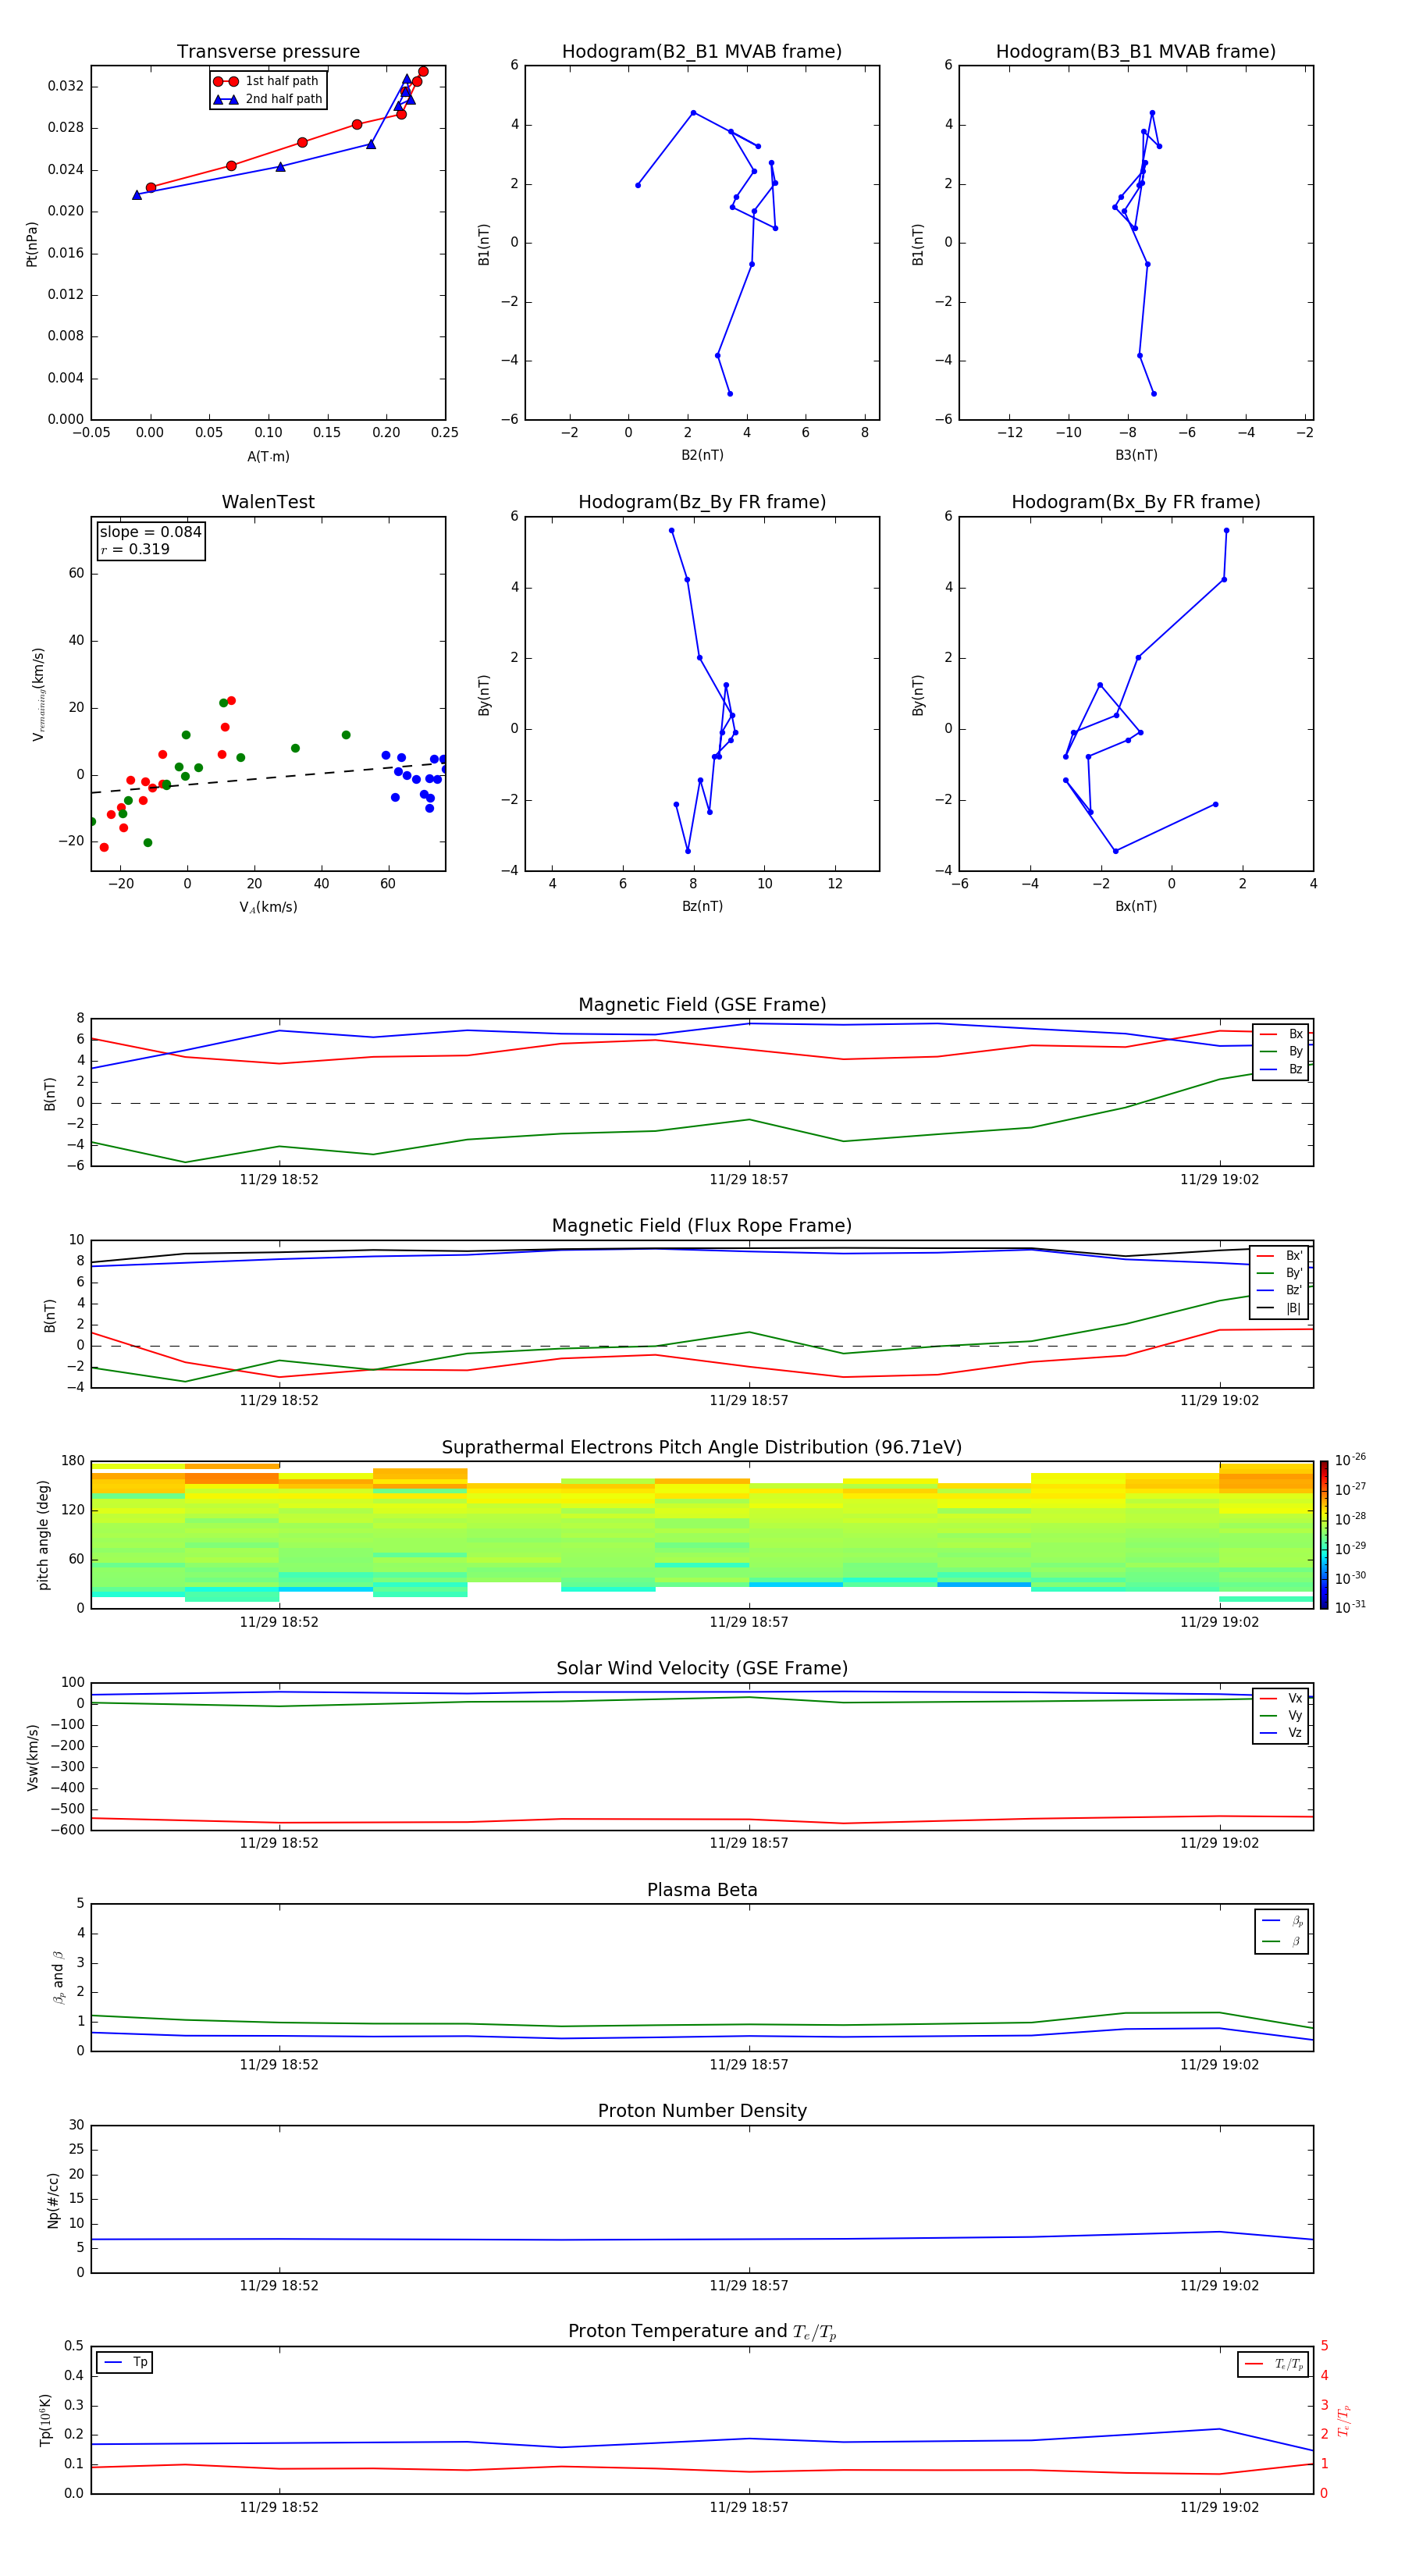Select the 'Tp' legend entry in temperature plot
This screenshot has height=2576, width=1405.
click(125, 2362)
